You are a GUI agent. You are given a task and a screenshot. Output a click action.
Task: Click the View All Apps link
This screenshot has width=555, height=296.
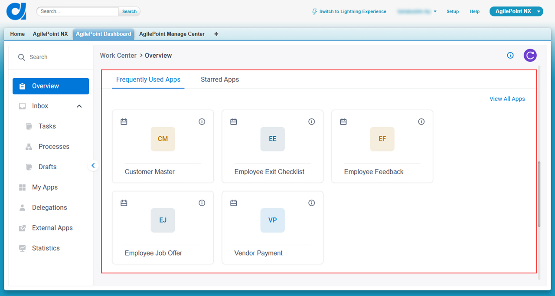coord(507,99)
